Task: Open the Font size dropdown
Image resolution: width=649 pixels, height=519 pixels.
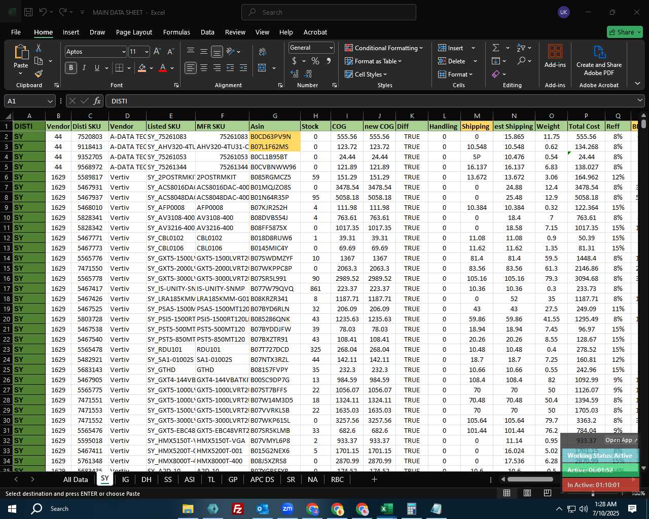Action: click(x=147, y=52)
